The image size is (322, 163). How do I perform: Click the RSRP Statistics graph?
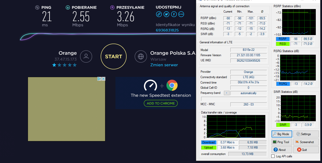(298, 22)
